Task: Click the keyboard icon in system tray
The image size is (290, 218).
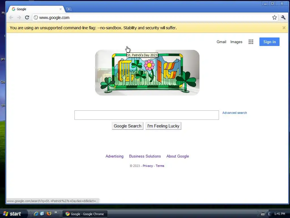Action: [x=263, y=214]
